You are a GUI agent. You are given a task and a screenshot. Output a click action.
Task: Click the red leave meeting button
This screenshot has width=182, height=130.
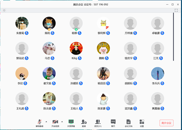[x=166, y=123]
